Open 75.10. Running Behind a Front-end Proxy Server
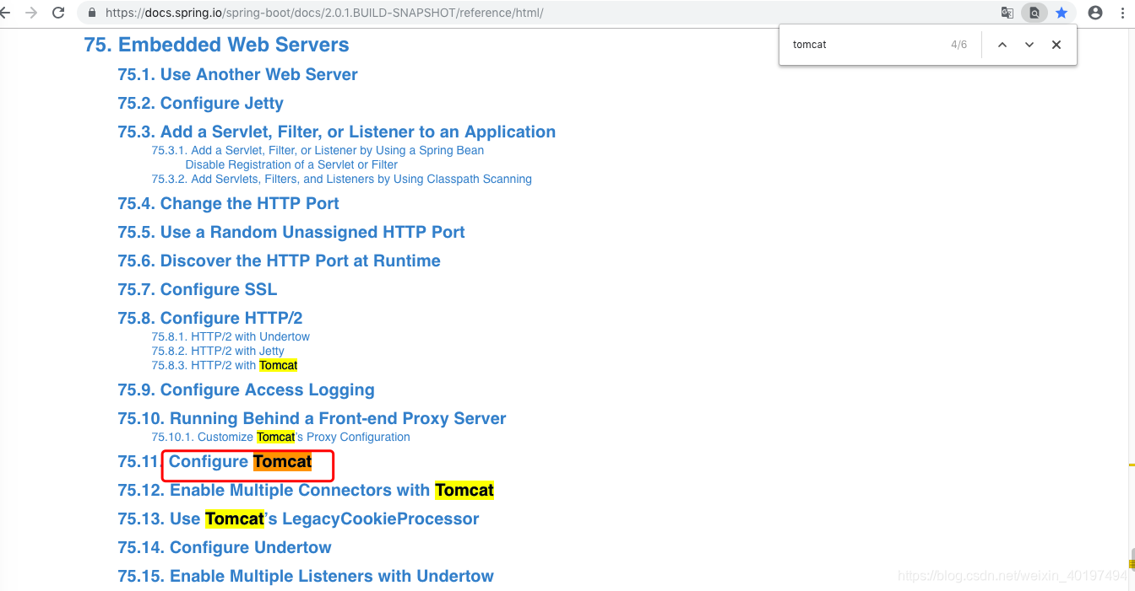1135x591 pixels. click(312, 418)
